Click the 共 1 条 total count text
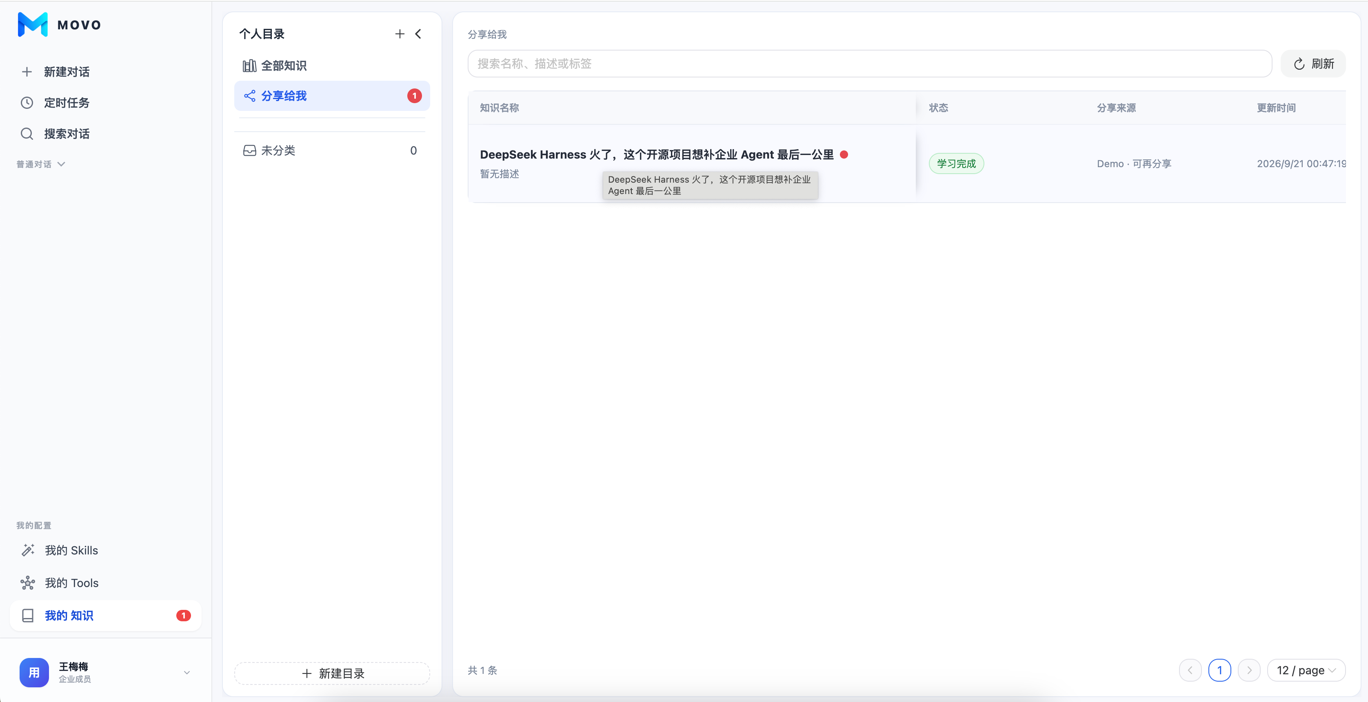Image resolution: width=1368 pixels, height=702 pixels. 483,670
